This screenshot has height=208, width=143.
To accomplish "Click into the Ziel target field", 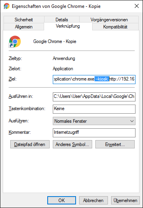I will pos(94,79).
